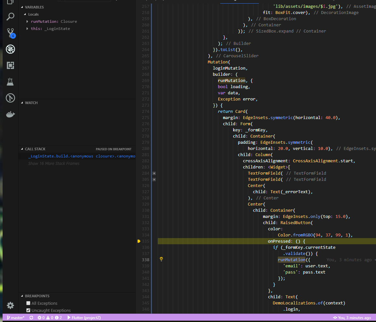
Task: Click "'email': user.text," line
Action: (306, 266)
